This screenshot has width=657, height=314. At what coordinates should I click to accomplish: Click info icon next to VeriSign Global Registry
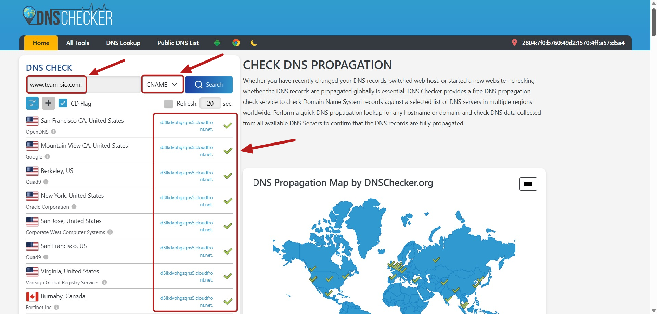pyautogui.click(x=104, y=282)
